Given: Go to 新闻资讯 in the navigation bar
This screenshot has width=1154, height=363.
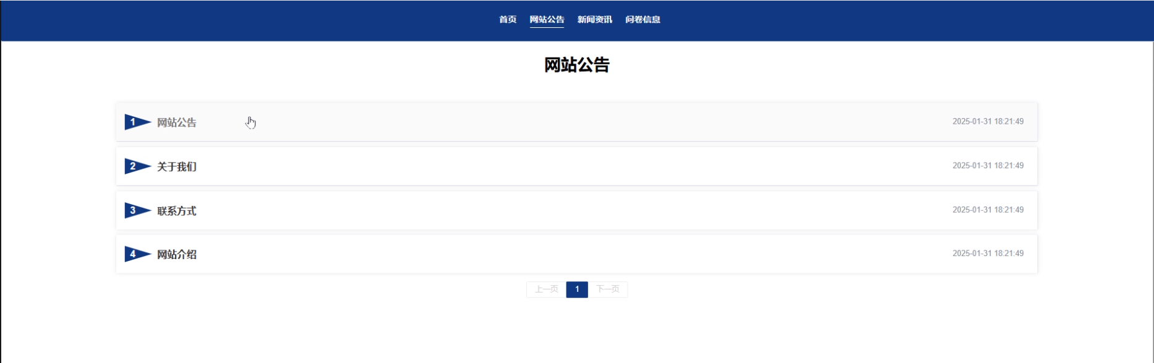Looking at the screenshot, I should (x=594, y=20).
